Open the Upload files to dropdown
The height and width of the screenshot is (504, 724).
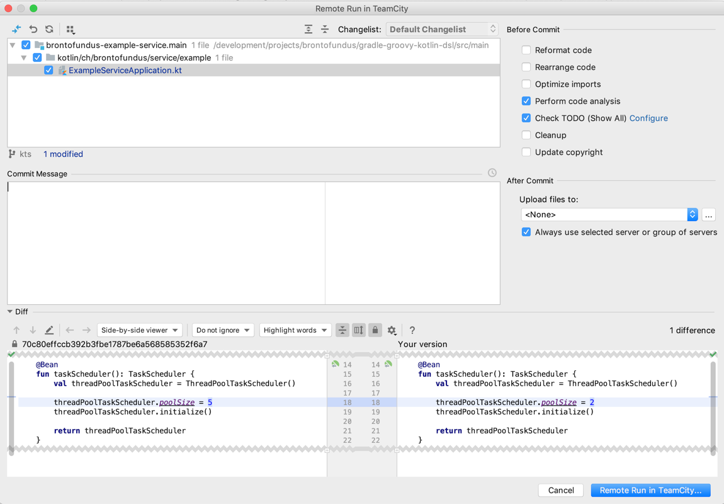[609, 214]
